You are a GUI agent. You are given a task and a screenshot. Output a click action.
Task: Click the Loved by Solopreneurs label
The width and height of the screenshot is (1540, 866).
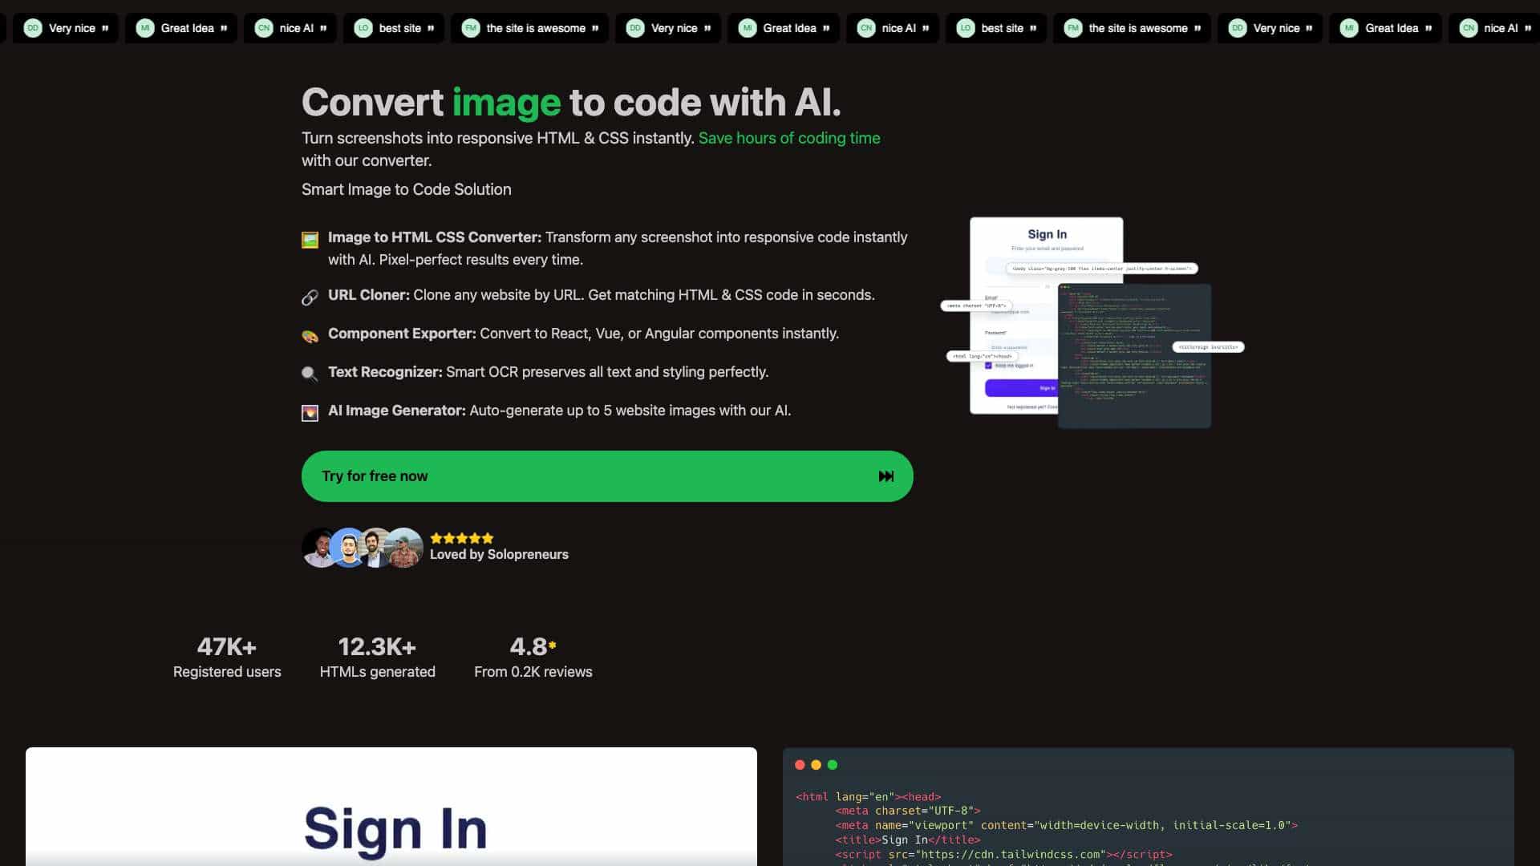point(499,554)
